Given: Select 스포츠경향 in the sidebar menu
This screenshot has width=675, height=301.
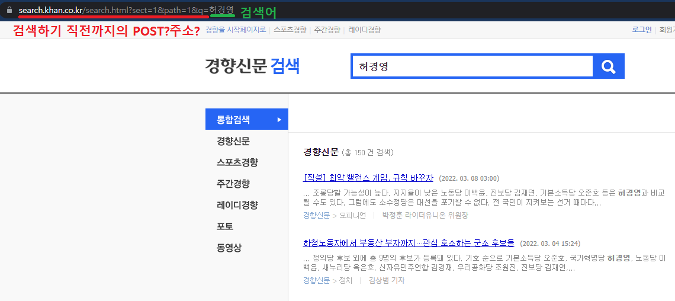Looking at the screenshot, I should click(x=237, y=162).
